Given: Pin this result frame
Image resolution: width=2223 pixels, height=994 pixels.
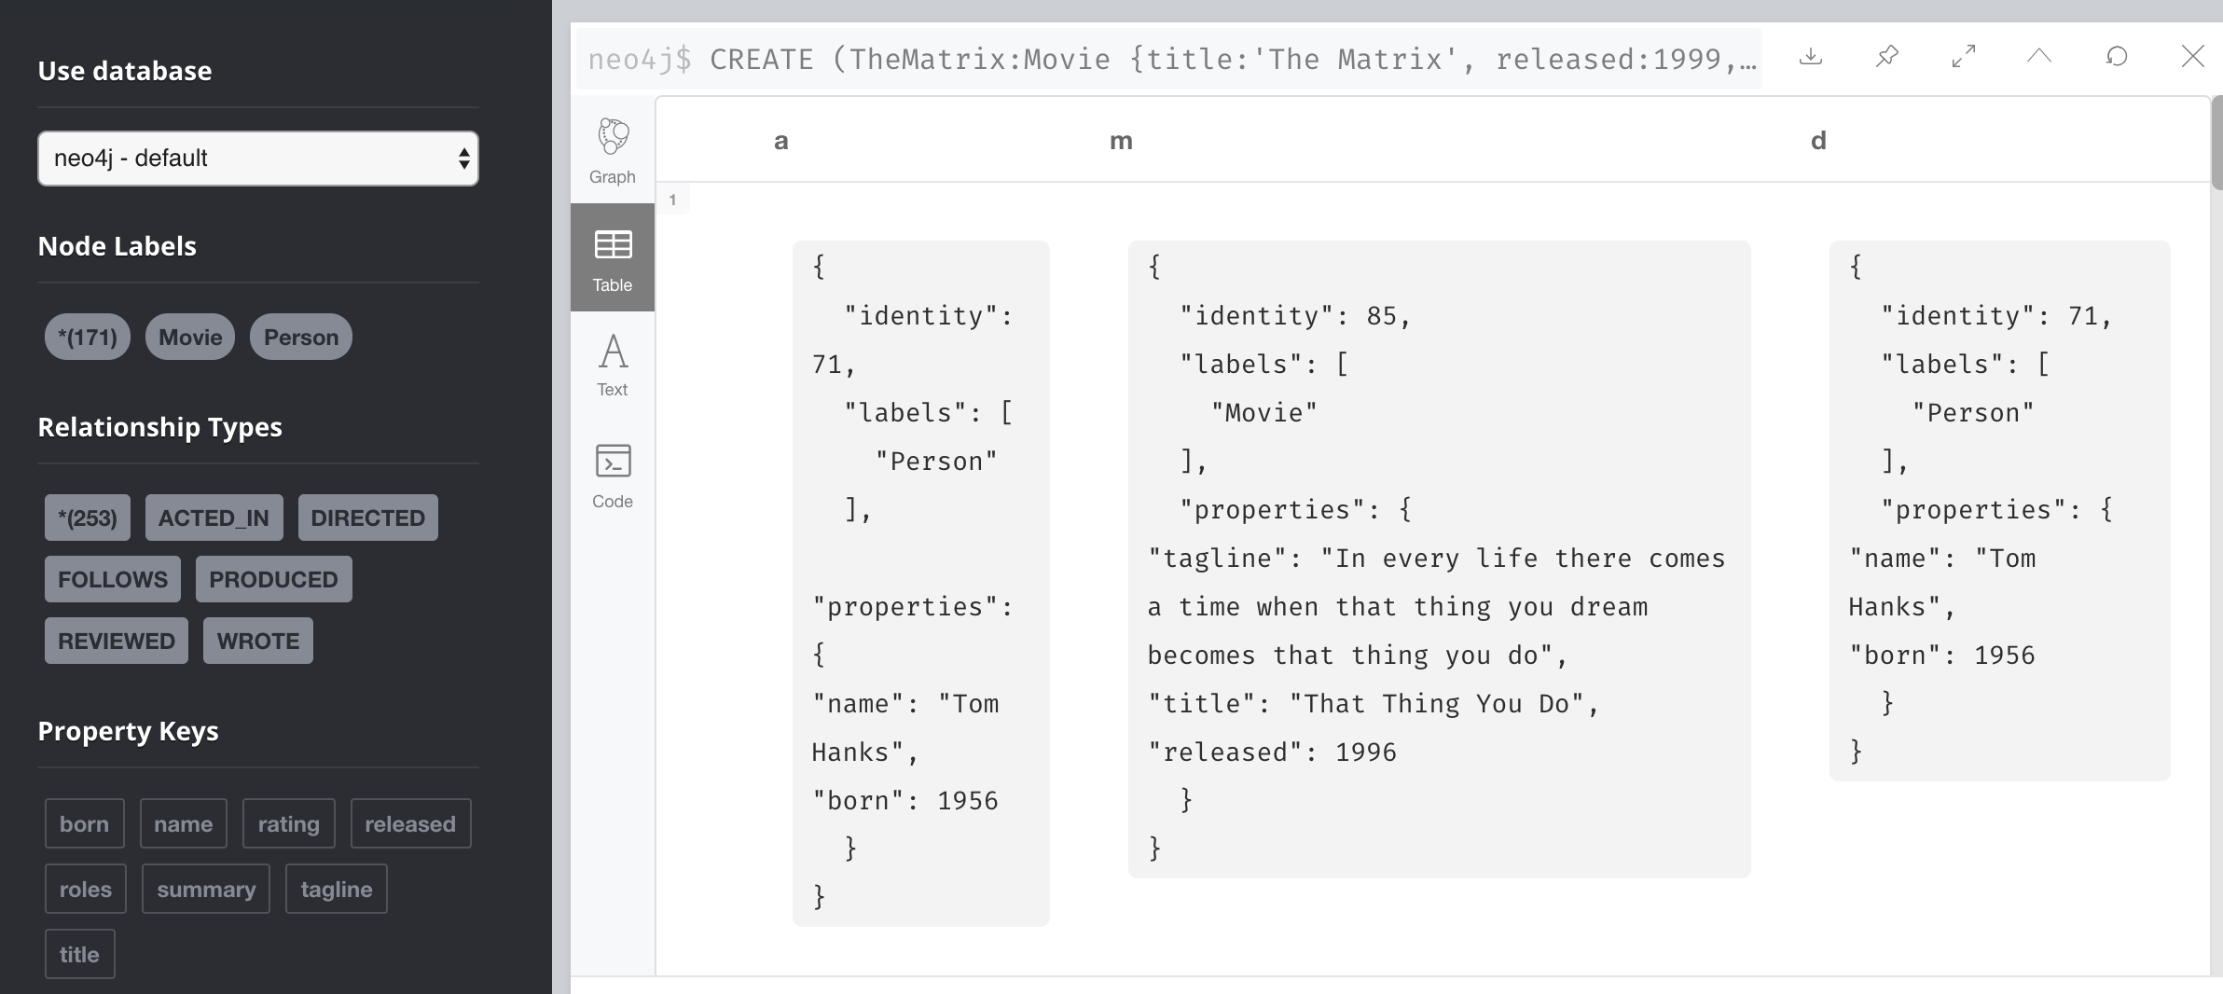Looking at the screenshot, I should (1887, 57).
